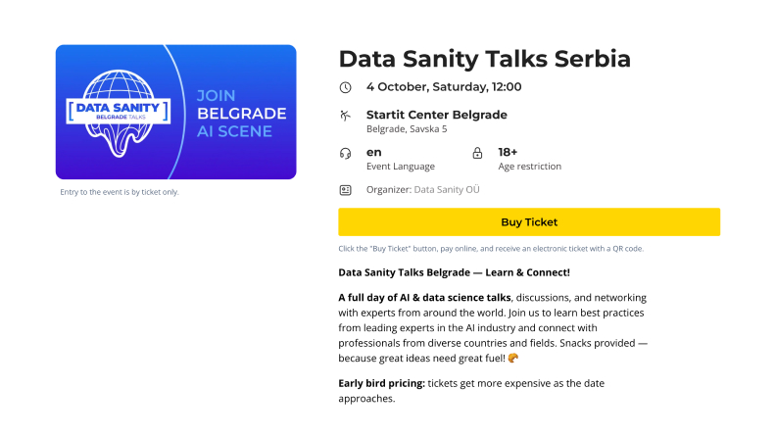This screenshot has width=776, height=437.
Task: Click the JOIN BELGRADE AI SCENE banner text
Action: (x=241, y=114)
